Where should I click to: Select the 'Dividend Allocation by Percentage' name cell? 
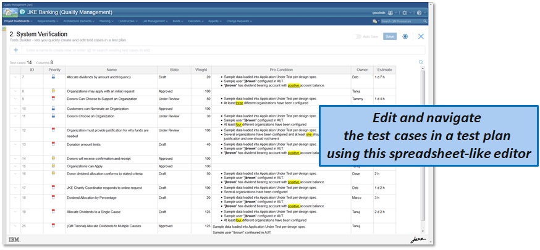click(x=112, y=201)
